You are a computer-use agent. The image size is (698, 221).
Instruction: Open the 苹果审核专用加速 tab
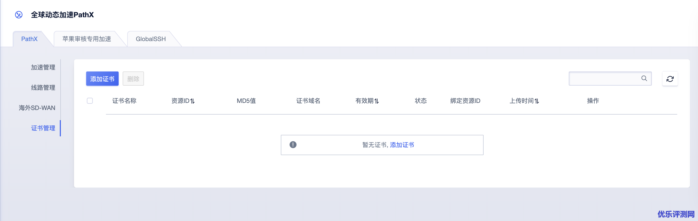(x=87, y=39)
